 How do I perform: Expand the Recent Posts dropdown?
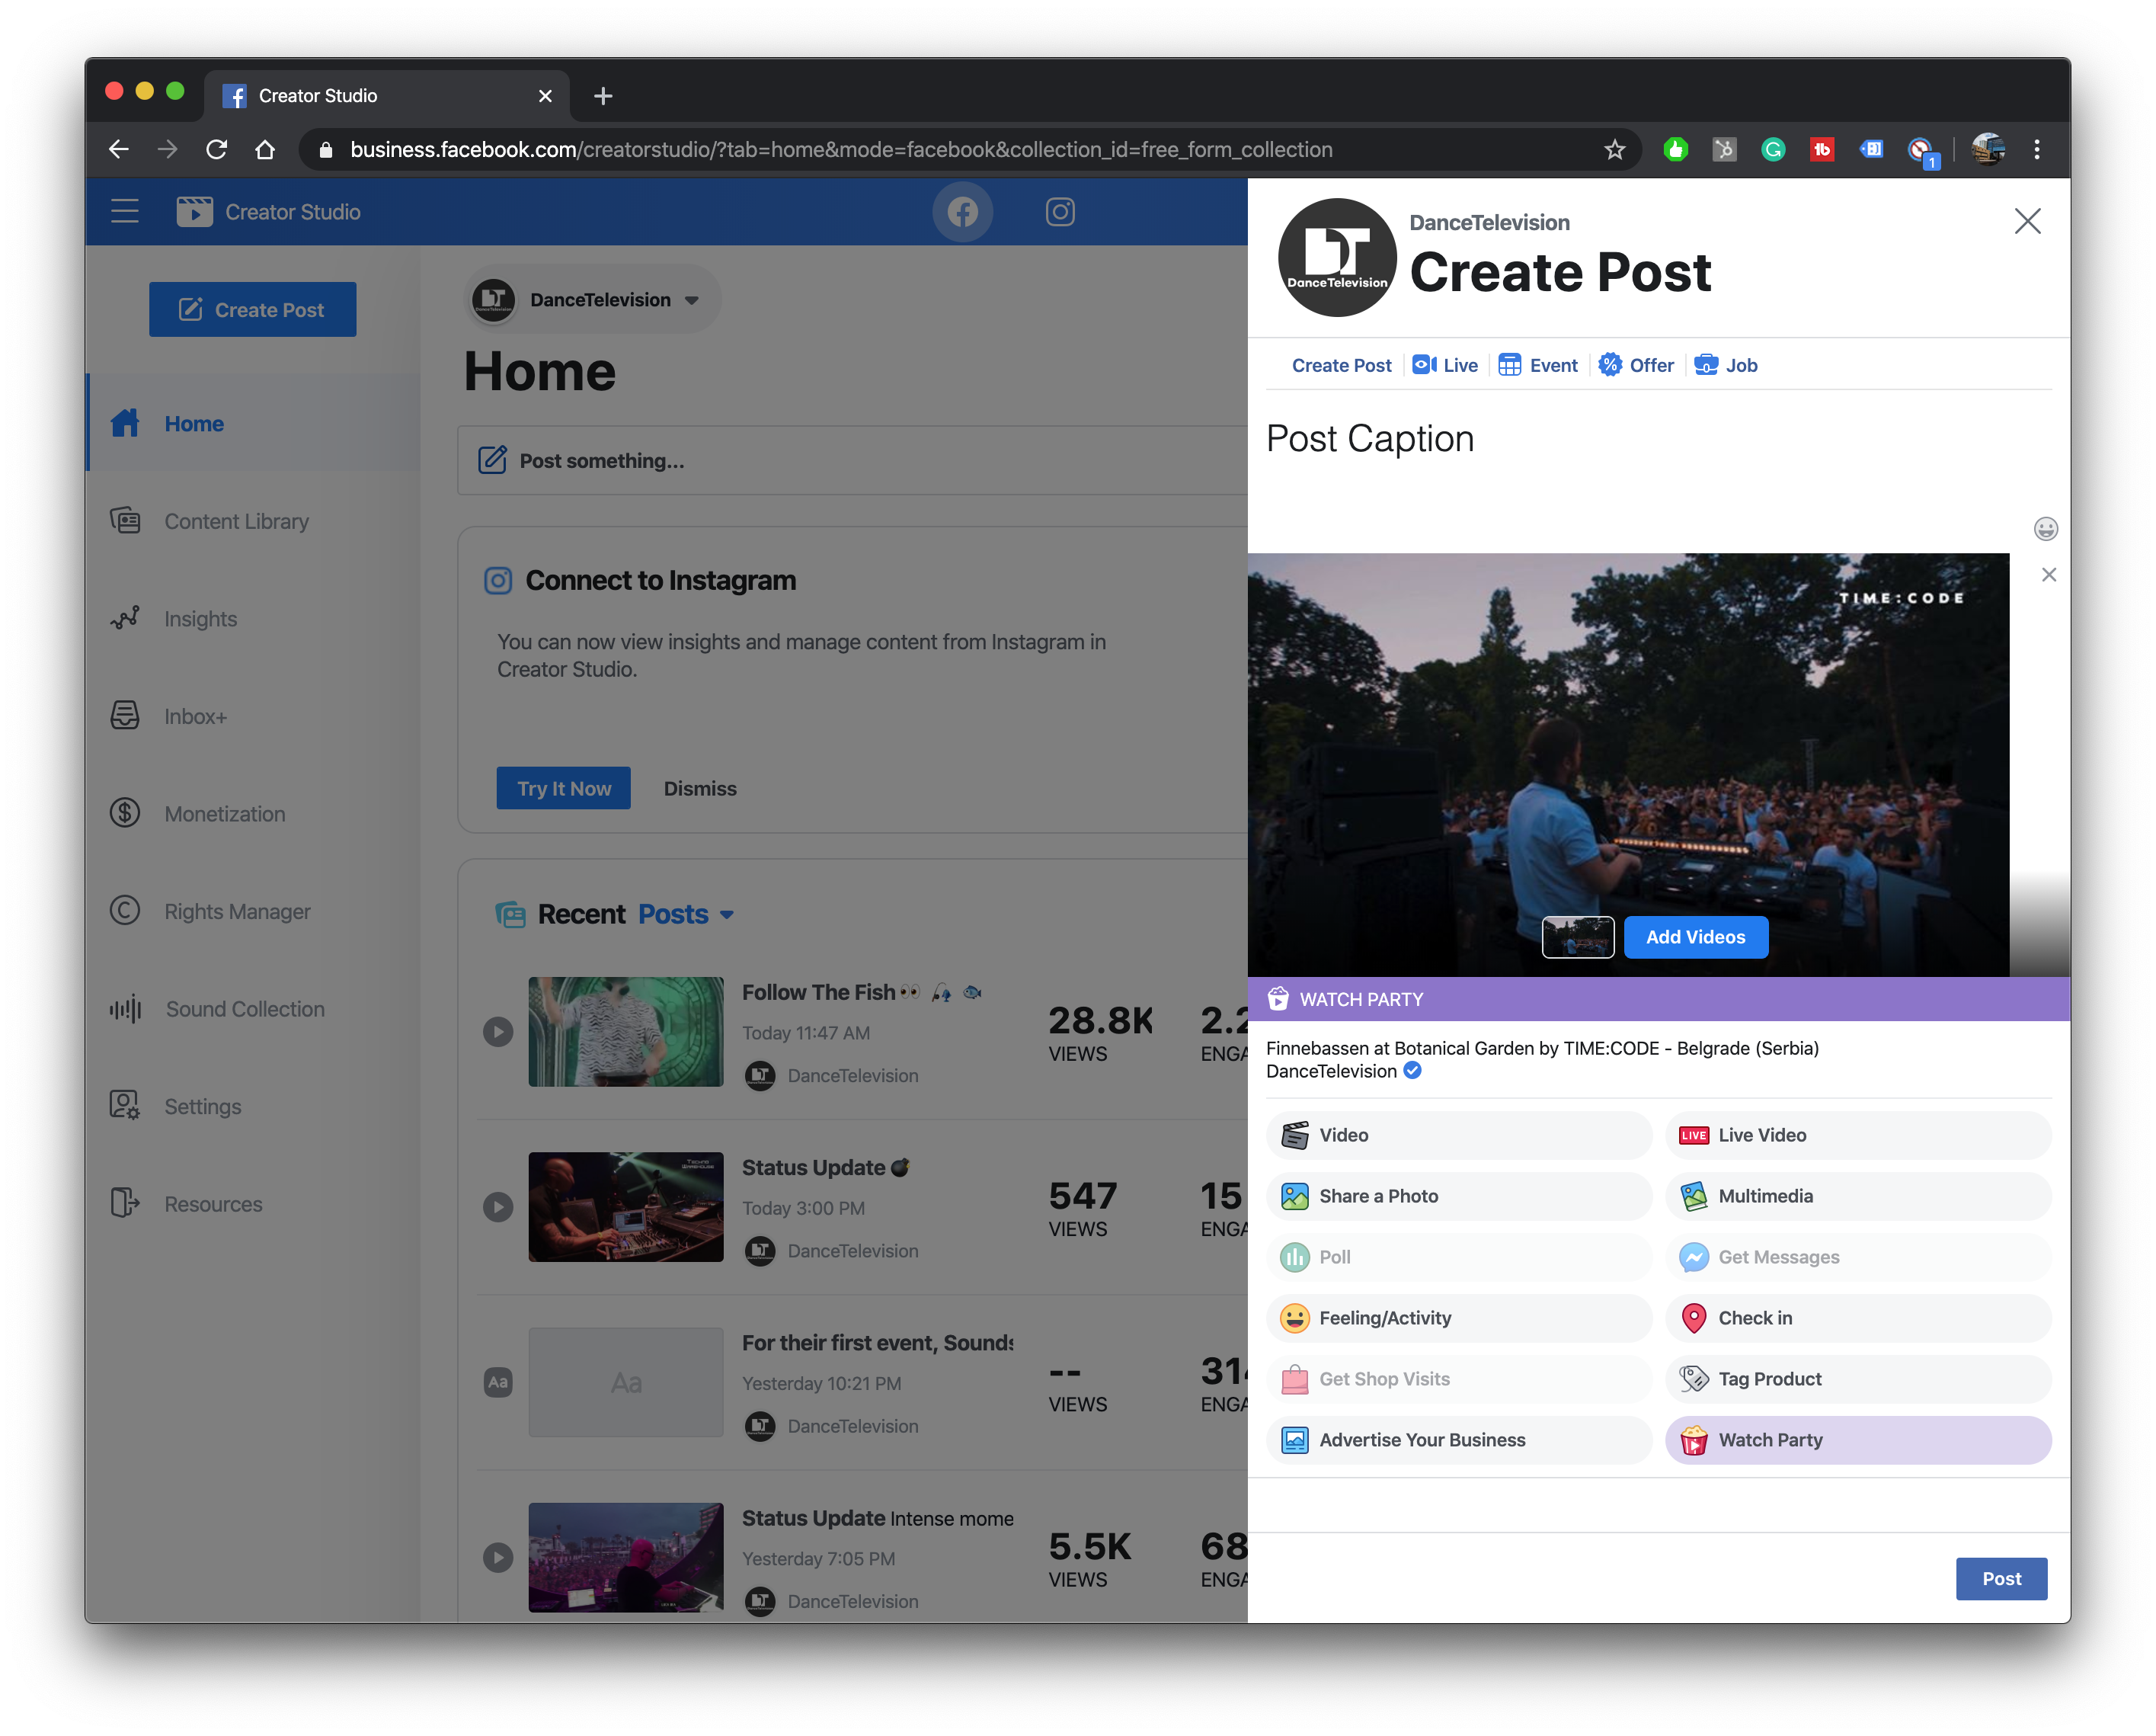(685, 914)
